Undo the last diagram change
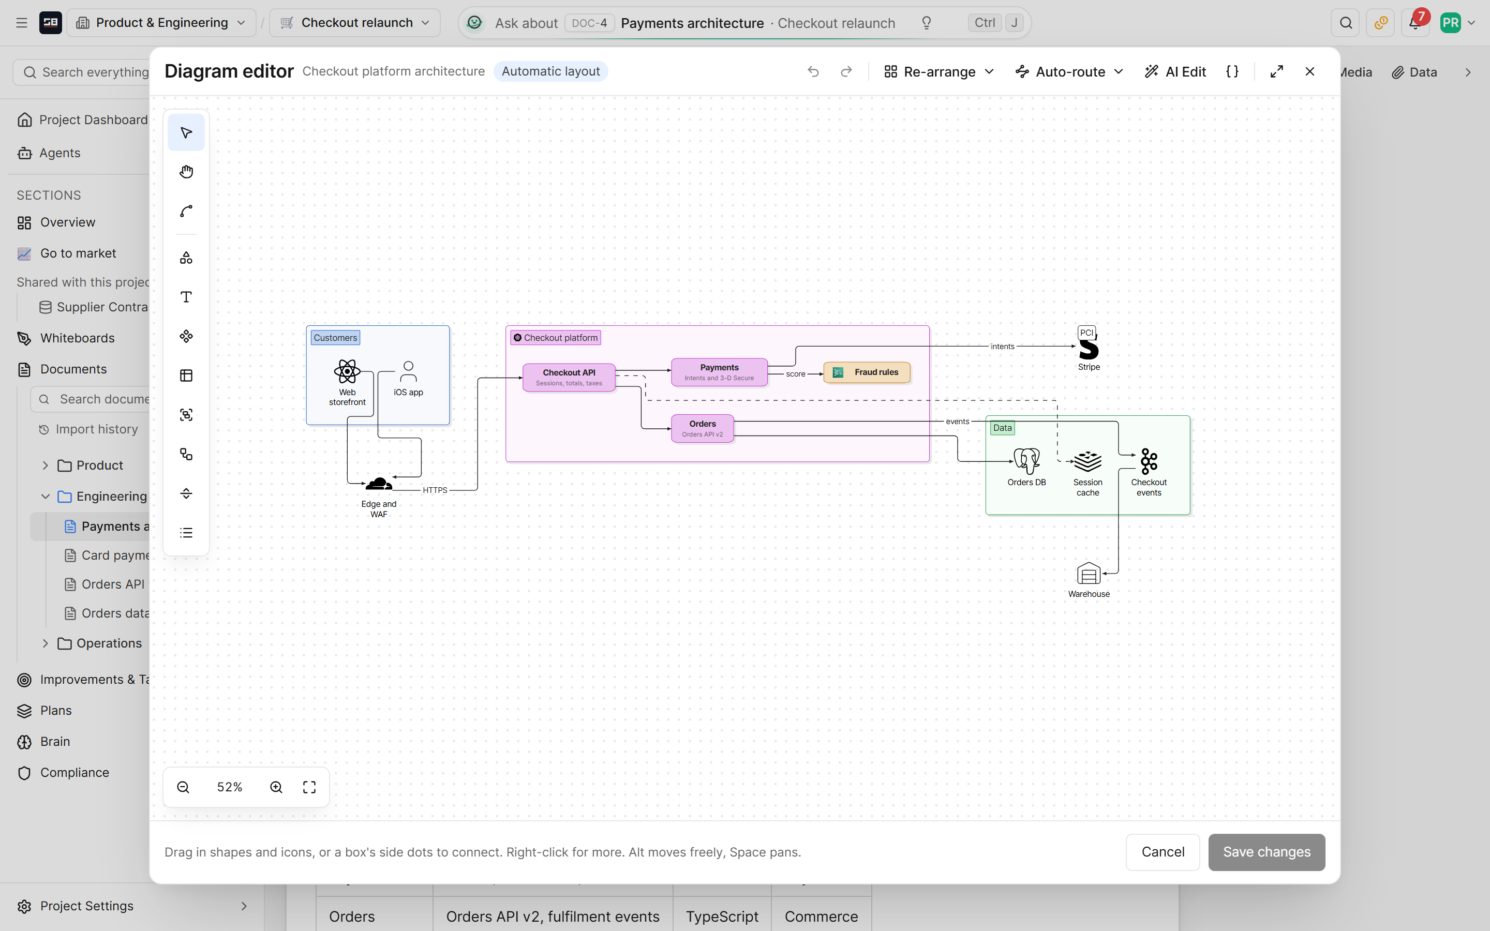Screen dimensions: 1490x931 (x=813, y=71)
